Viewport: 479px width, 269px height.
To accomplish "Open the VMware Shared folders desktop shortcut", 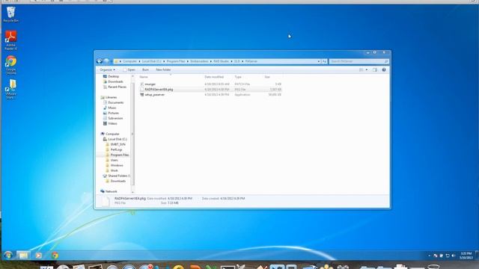I will click(x=11, y=89).
